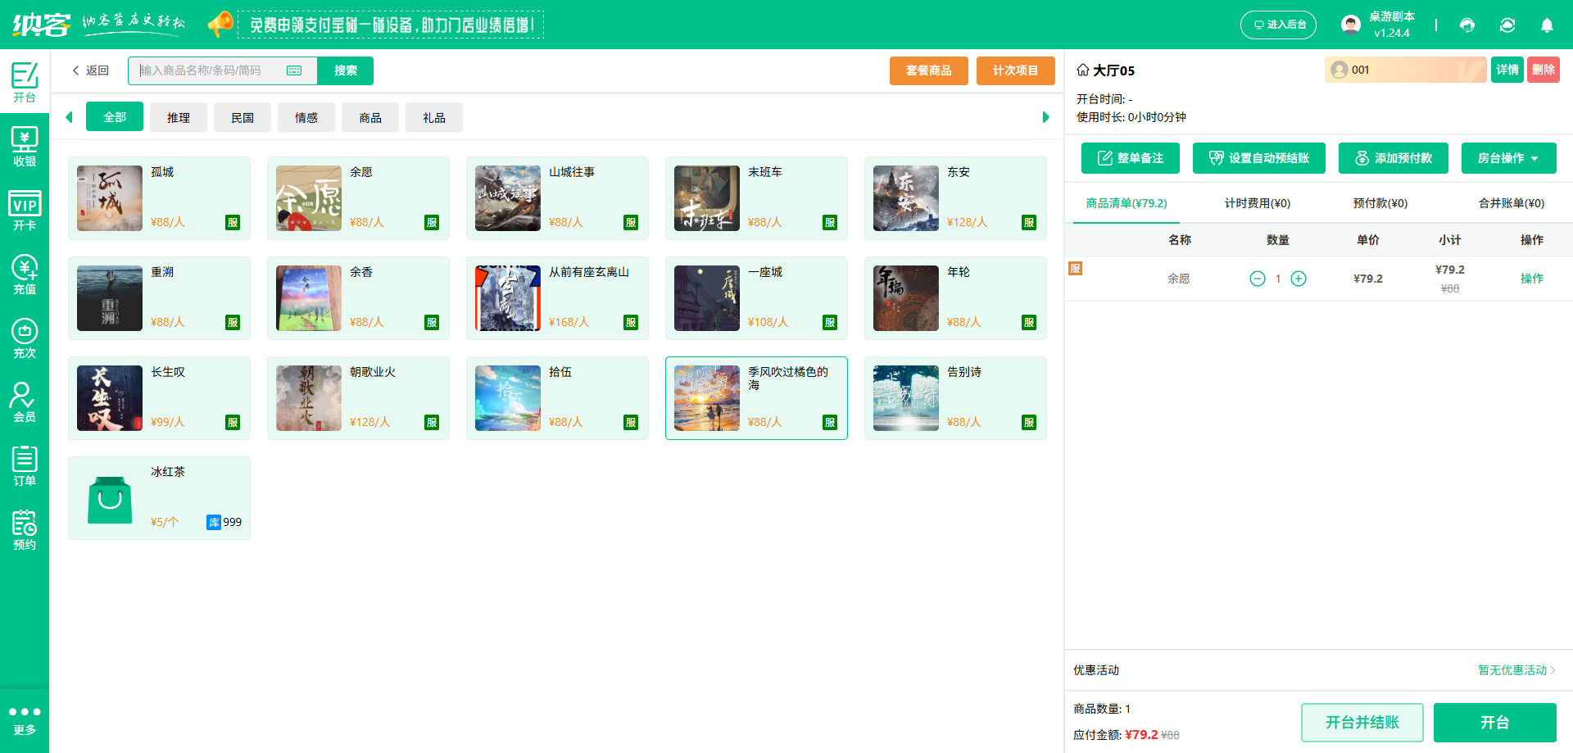The height and width of the screenshot is (753, 1573).
Task: Select the 商品 category tab
Action: click(x=370, y=117)
